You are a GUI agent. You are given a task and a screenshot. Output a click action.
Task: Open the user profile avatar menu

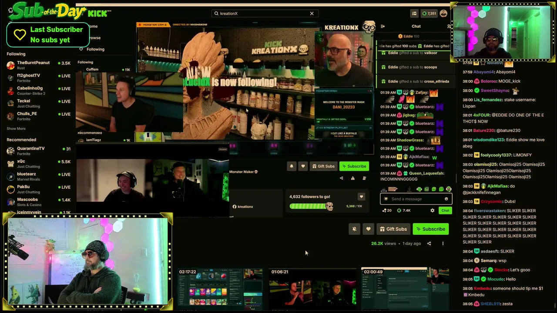(x=443, y=13)
